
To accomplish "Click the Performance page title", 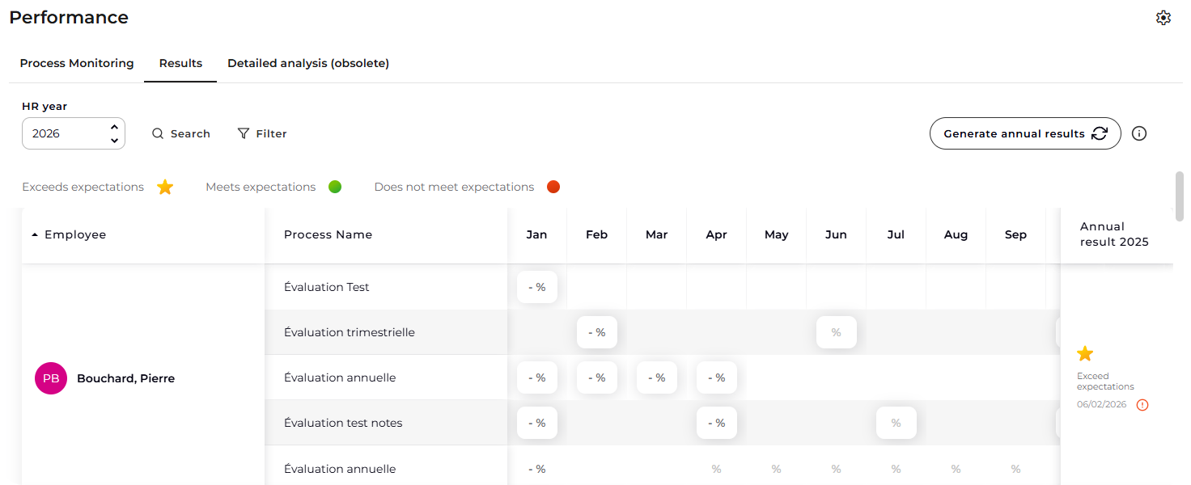I will (69, 17).
